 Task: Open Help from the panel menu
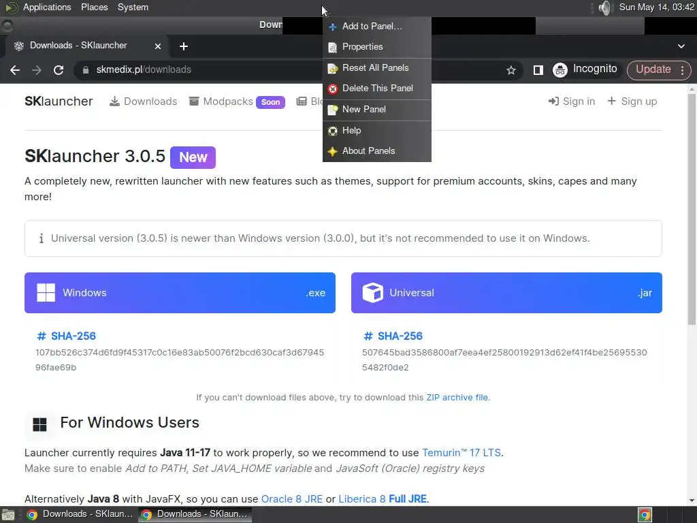coord(377,130)
